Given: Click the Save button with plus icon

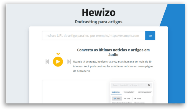Looking at the screenshot, I should 127,98.
